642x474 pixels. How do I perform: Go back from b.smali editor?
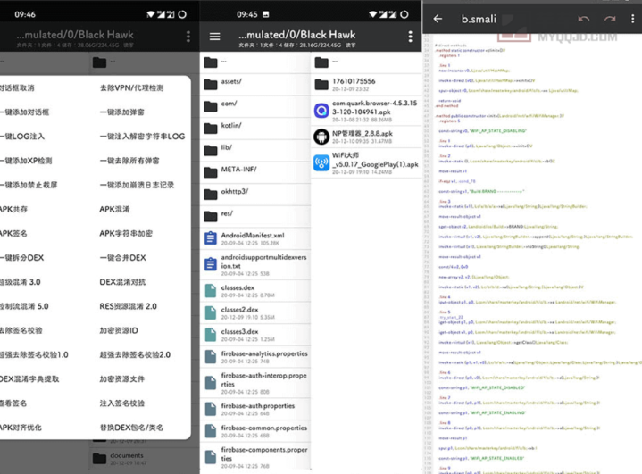[x=438, y=19]
